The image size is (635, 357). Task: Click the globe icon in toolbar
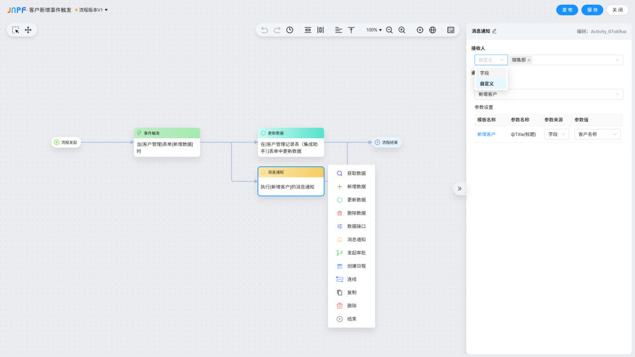click(x=433, y=30)
